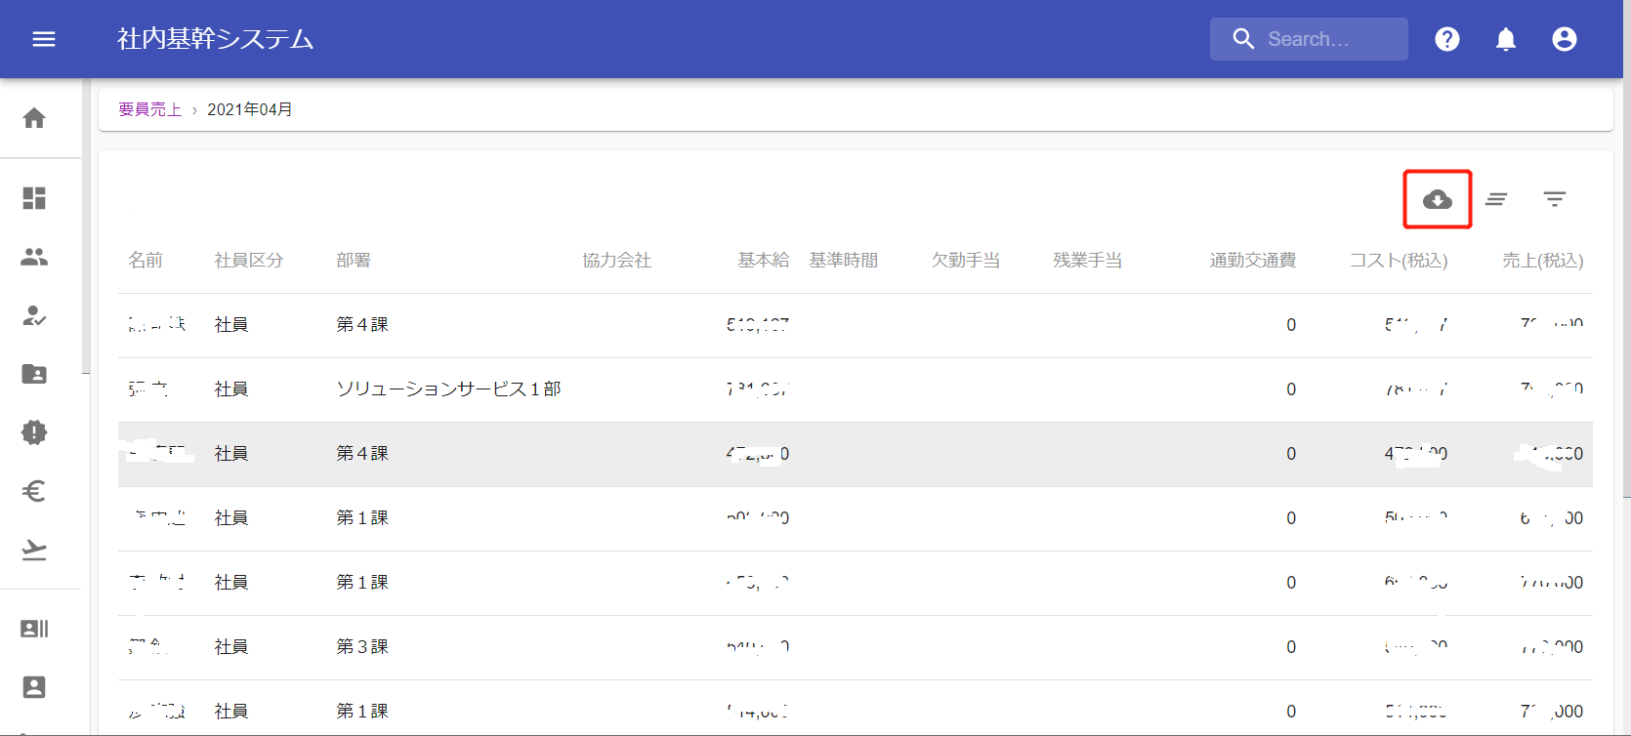Open the column display options icon
The height and width of the screenshot is (736, 1631).
point(1495,199)
